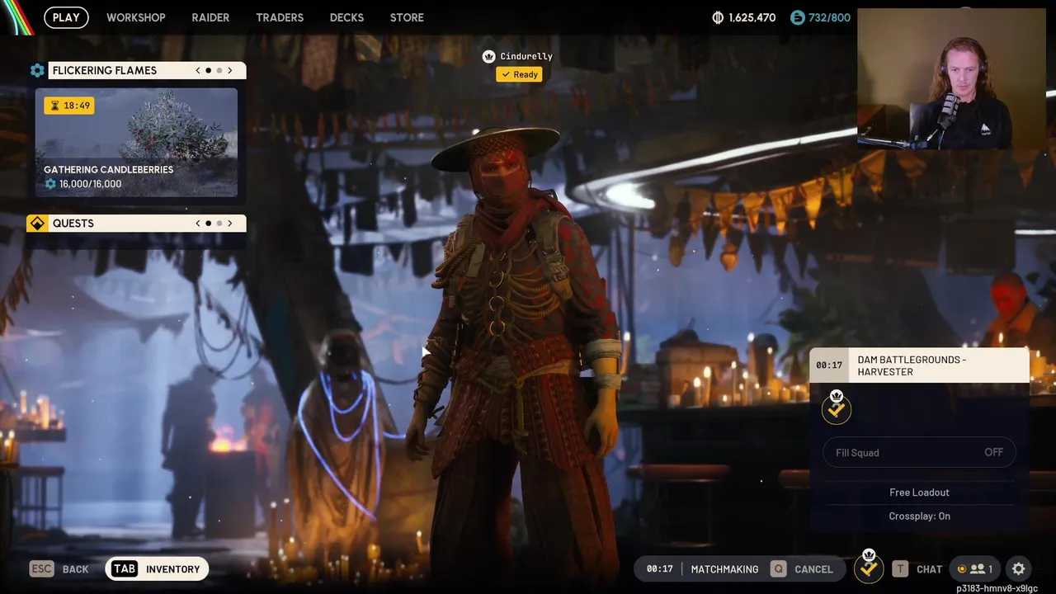The width and height of the screenshot is (1056, 594).
Task: Click ESC Back button
Action: [59, 569]
